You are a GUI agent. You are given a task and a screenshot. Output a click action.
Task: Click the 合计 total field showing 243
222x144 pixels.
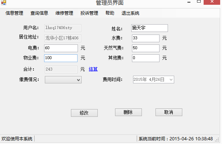(x=61, y=69)
